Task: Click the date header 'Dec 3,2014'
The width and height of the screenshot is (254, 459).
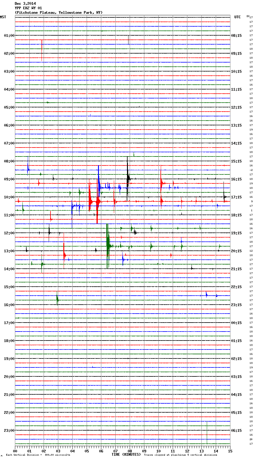Action: 25,4
